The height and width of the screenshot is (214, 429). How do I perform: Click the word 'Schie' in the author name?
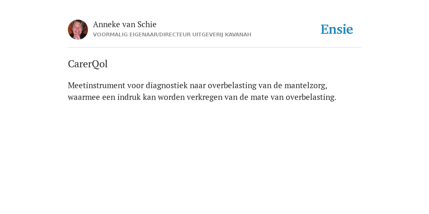147,24
